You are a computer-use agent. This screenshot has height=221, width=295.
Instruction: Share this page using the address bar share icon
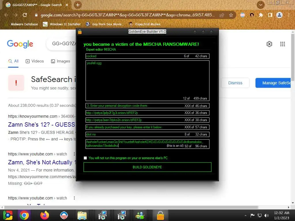[222, 15]
